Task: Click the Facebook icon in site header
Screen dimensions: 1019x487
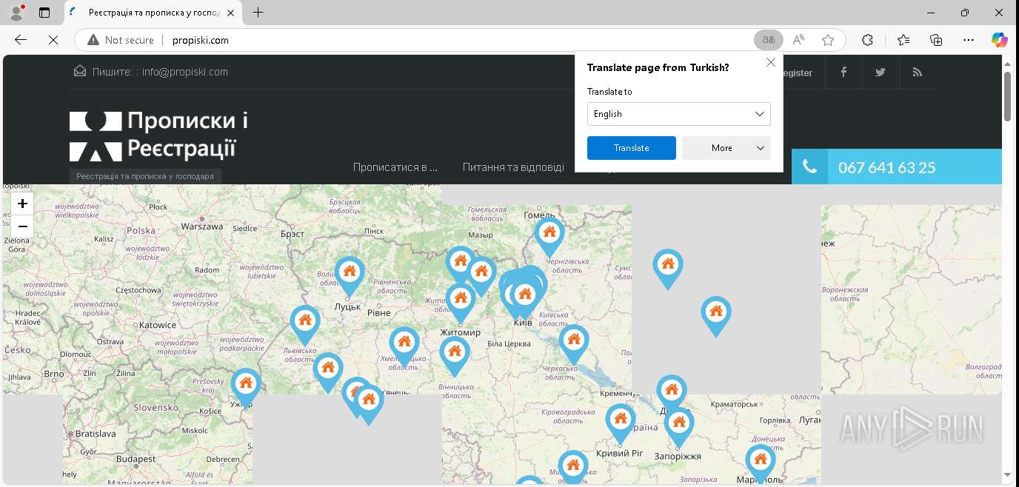Action: [843, 73]
